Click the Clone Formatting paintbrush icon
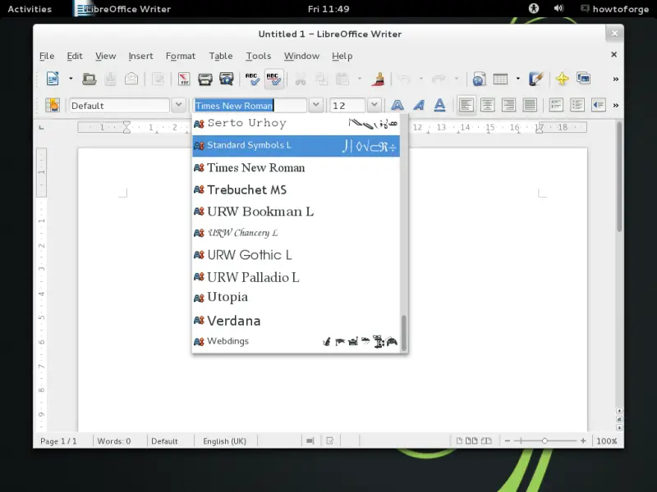Viewport: 657px width, 492px height. [x=378, y=79]
